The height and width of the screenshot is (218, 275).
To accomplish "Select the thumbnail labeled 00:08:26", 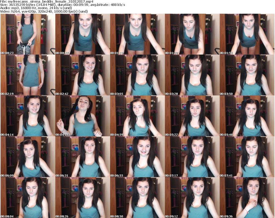I will pyautogui.click(x=83, y=198).
